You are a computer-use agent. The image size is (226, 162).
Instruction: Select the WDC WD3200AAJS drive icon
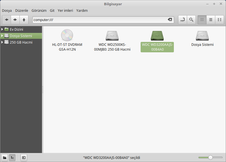point(157,36)
